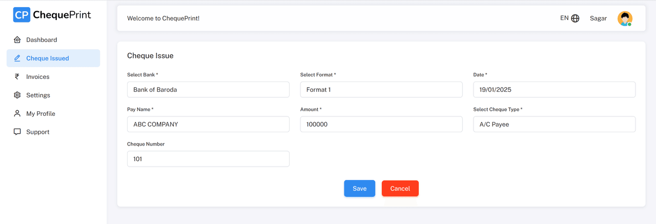Click the Date label
Screen dimensions: 656x224
tap(480, 75)
